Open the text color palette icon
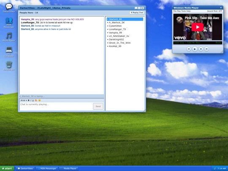 tap(36, 100)
